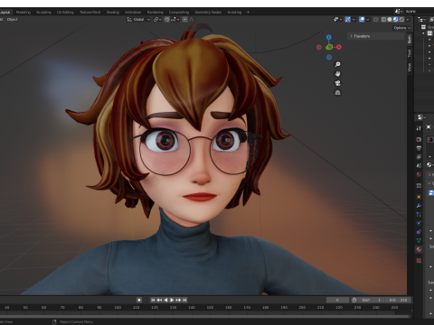Toggle viewport overlays button
Image resolution: width=434 pixels, height=325 pixels.
[x=362, y=19]
